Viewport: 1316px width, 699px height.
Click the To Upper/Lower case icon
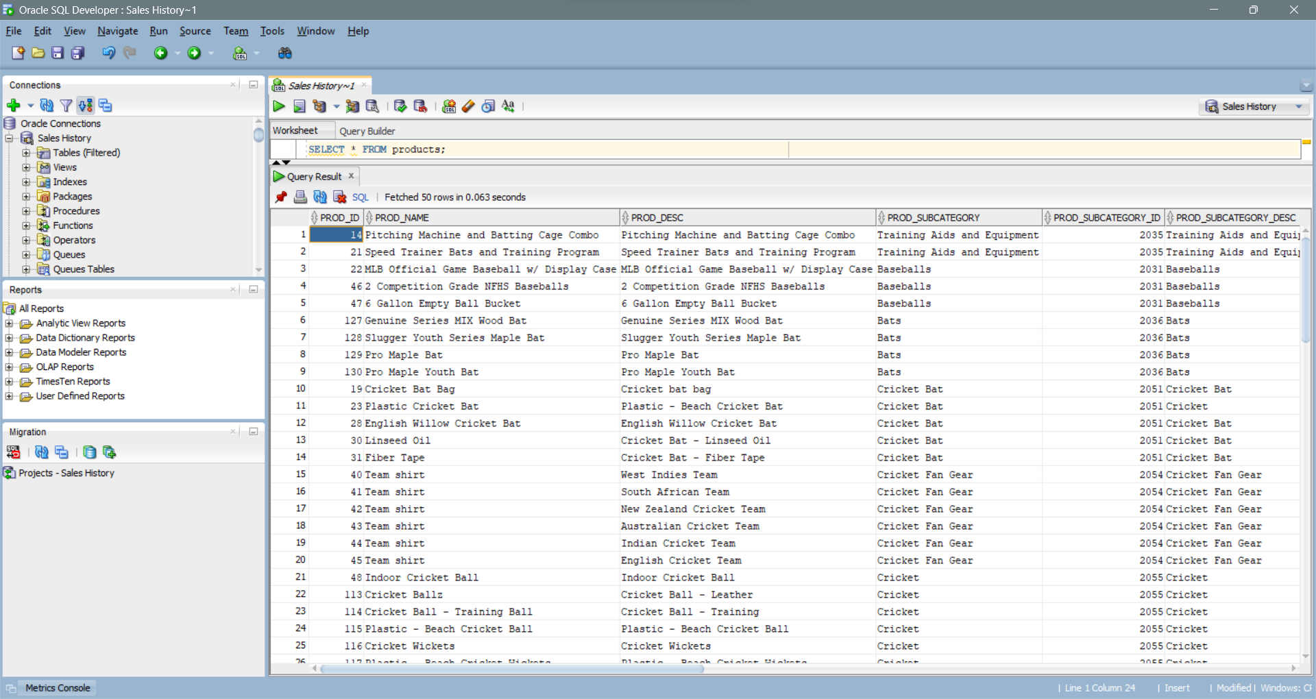(508, 106)
